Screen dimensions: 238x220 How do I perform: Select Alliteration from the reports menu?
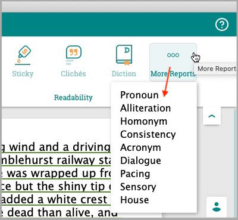coord(145,108)
